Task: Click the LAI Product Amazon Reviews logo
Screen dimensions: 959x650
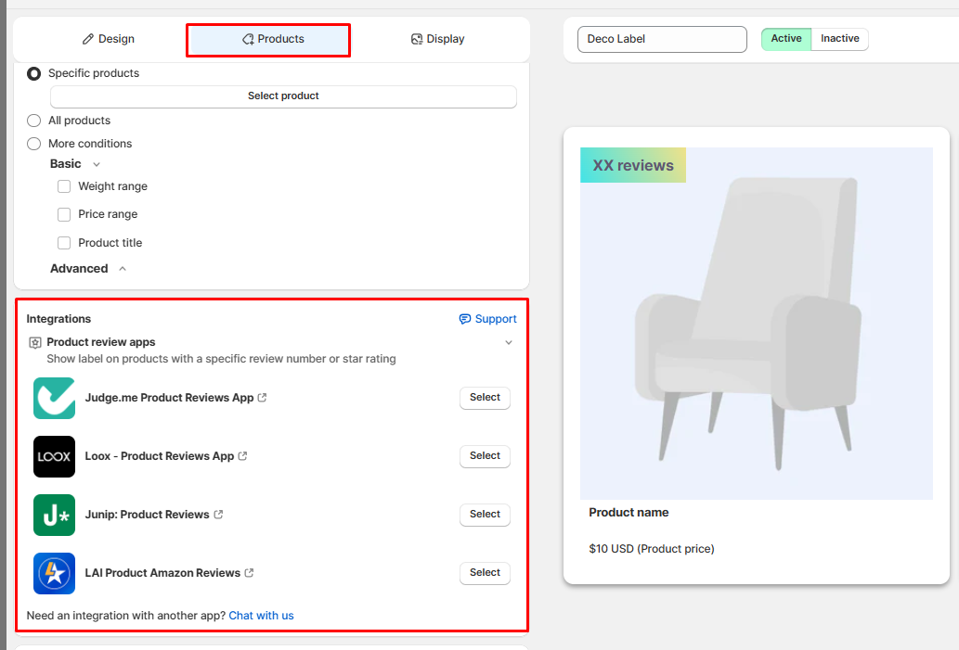Action: pyautogui.click(x=54, y=573)
